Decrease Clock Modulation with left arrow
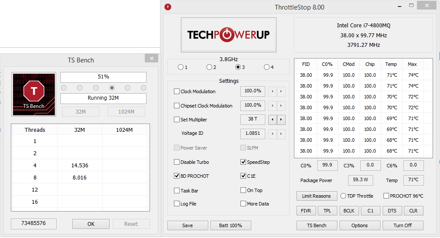440x238 pixels. pyautogui.click(x=272, y=91)
